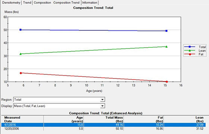The height and width of the screenshot is (134, 209).
Task: Click the 31.52 lean value cell
Action: click(200, 129)
